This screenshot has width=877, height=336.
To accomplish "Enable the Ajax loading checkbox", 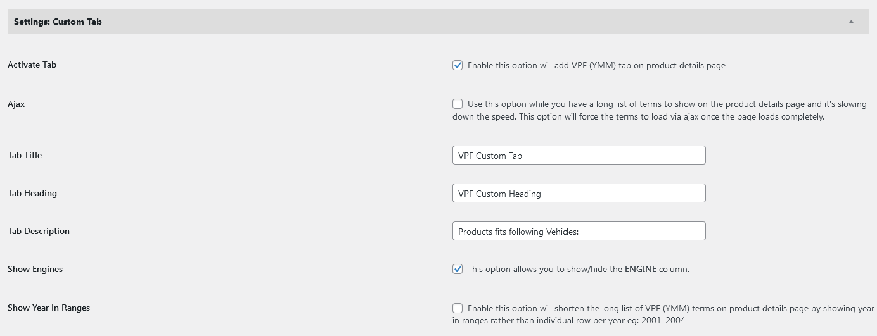I will coord(458,104).
